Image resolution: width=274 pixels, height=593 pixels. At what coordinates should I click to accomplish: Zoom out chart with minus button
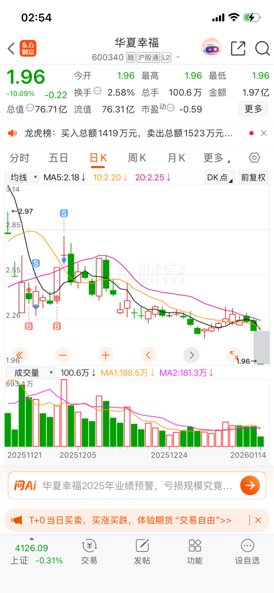(x=63, y=355)
